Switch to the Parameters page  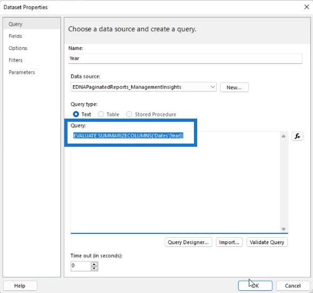point(32,72)
